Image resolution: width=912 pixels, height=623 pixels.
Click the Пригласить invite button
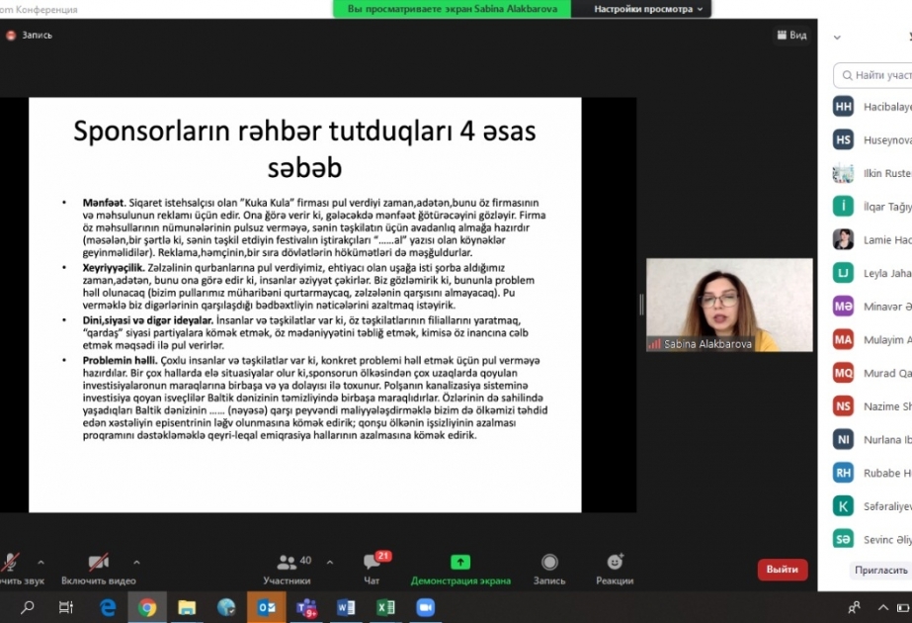click(x=881, y=570)
